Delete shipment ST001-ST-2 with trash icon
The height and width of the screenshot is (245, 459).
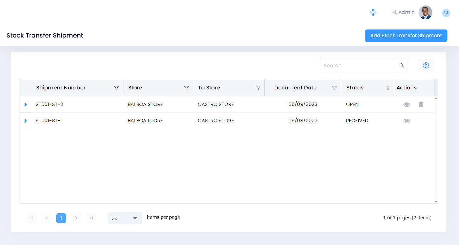[421, 105]
